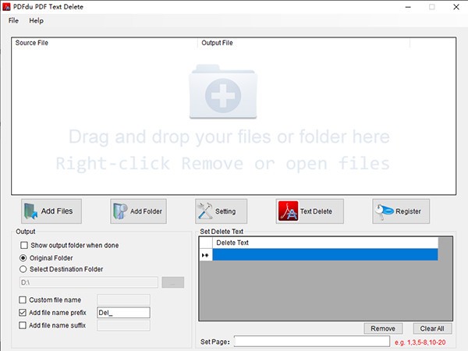Click the browse button beside the D:\ path

point(173,282)
